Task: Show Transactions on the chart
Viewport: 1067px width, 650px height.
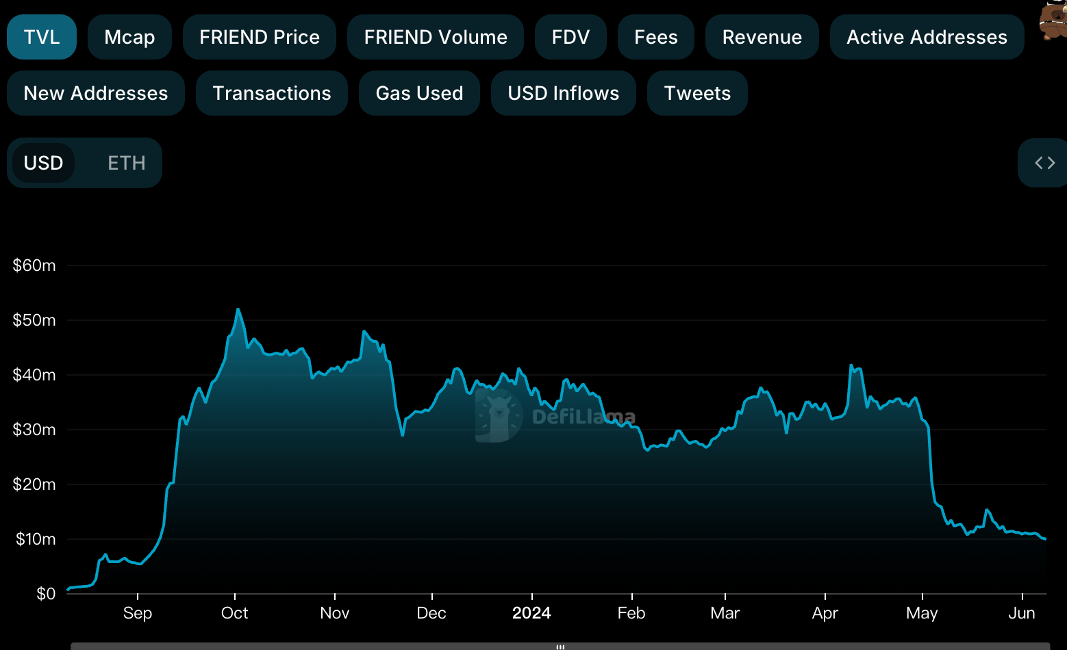Action: [272, 93]
